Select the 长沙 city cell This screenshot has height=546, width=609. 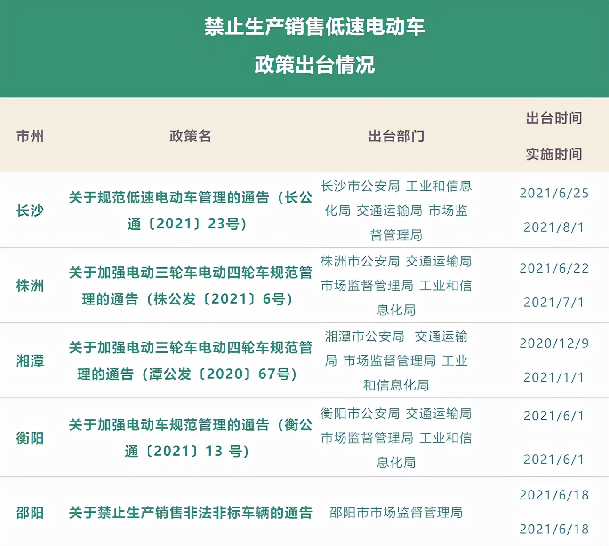click(30, 211)
